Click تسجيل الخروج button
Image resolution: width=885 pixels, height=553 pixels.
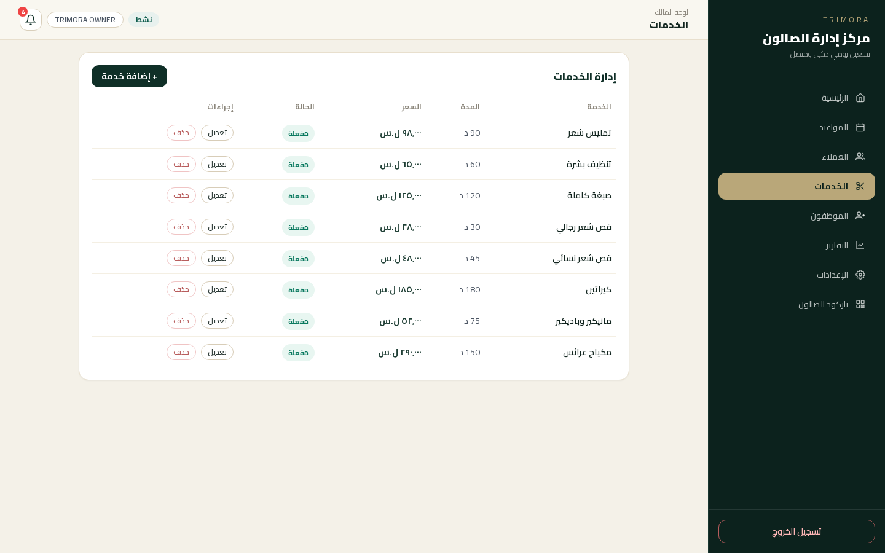(x=796, y=531)
